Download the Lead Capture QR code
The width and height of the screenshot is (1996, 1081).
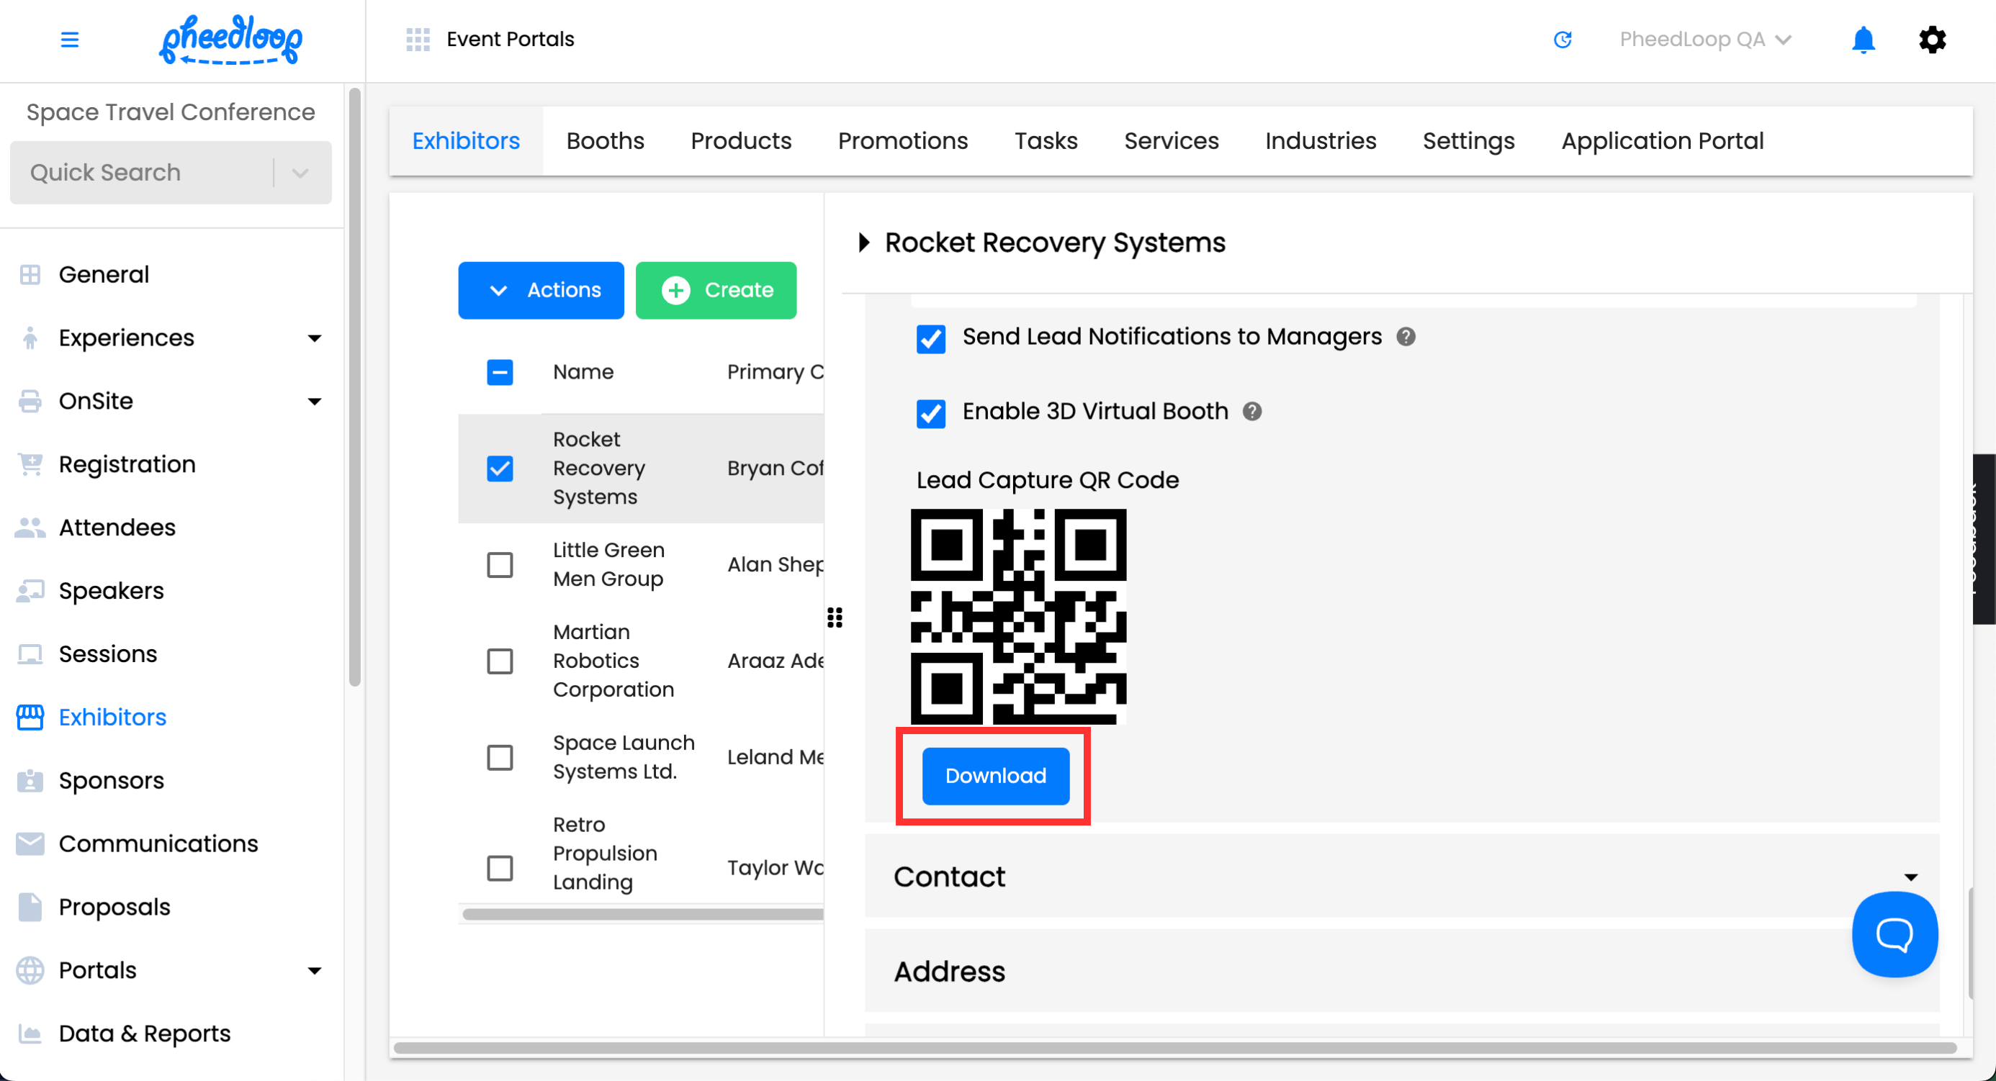[996, 776]
